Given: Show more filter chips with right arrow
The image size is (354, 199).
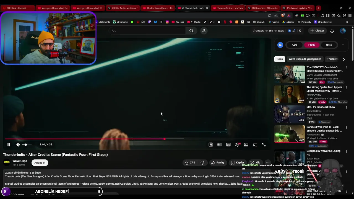Looking at the screenshot, I should coord(344,59).
